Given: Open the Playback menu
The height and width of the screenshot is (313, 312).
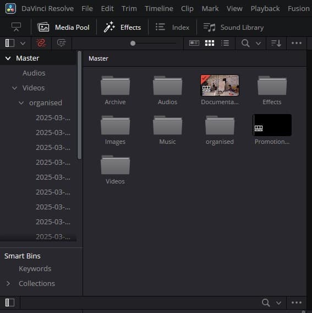Looking at the screenshot, I should coord(265,9).
